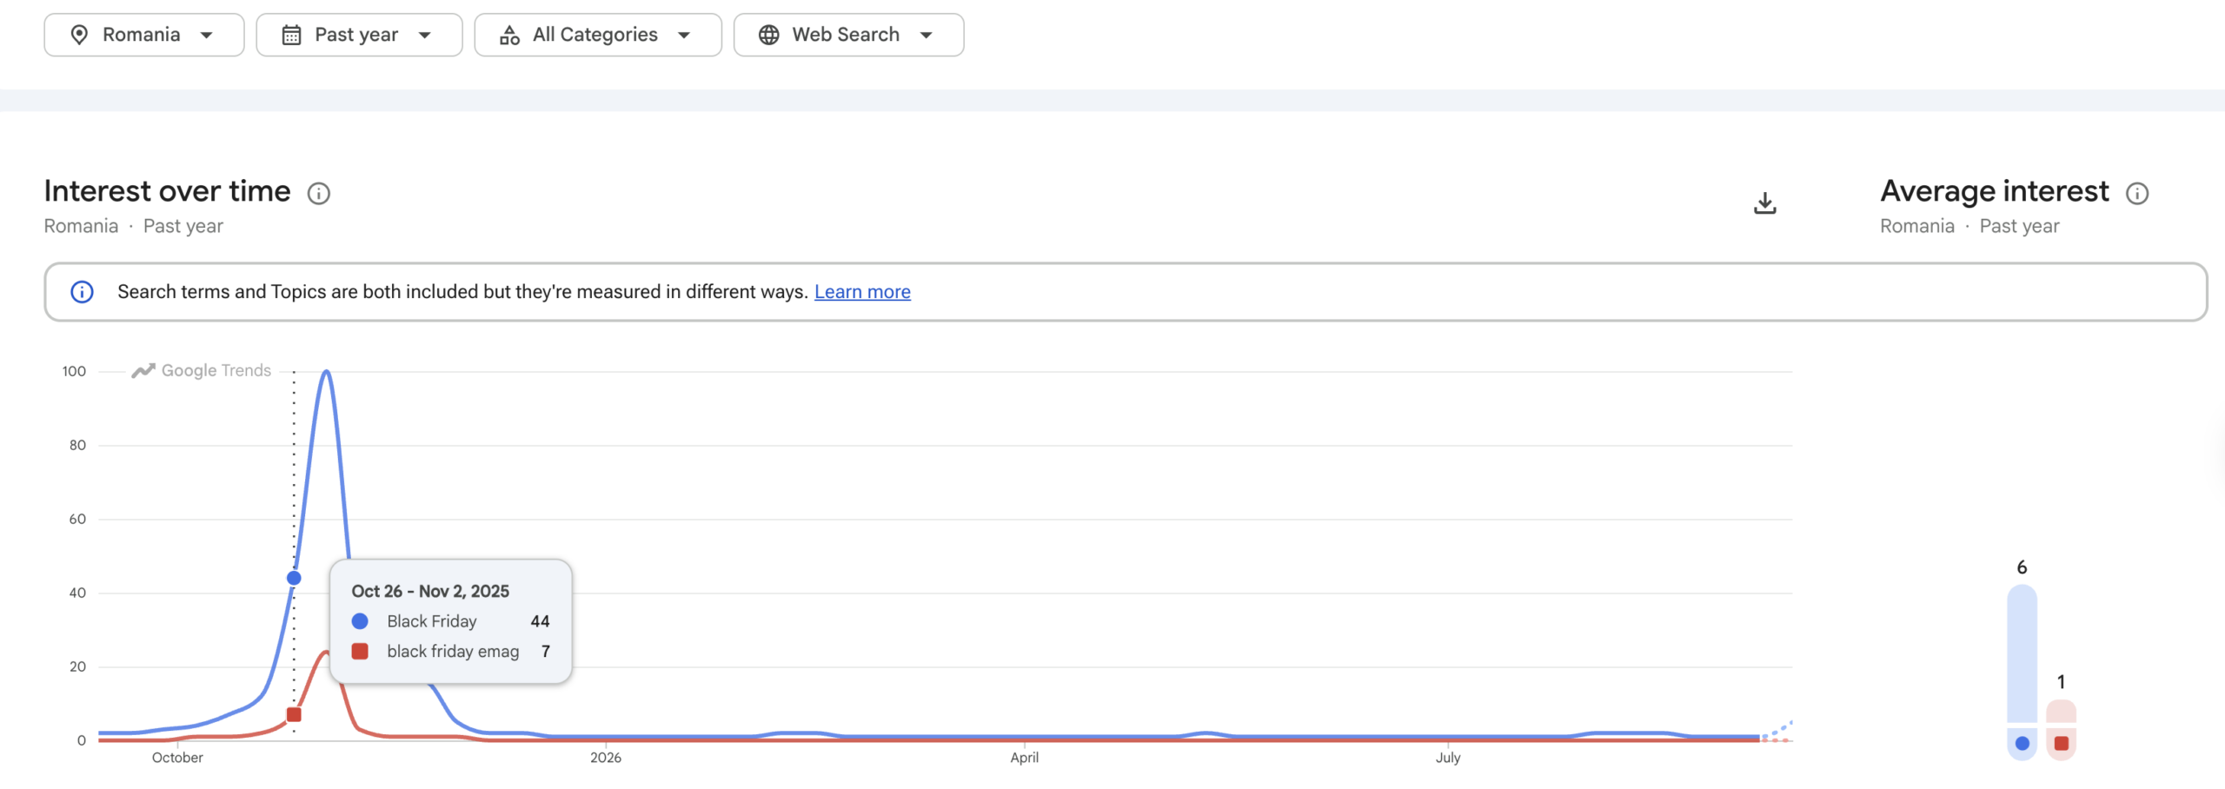Image resolution: width=2225 pixels, height=789 pixels.
Task: Click the average value 1 above the red bar
Action: click(2062, 682)
